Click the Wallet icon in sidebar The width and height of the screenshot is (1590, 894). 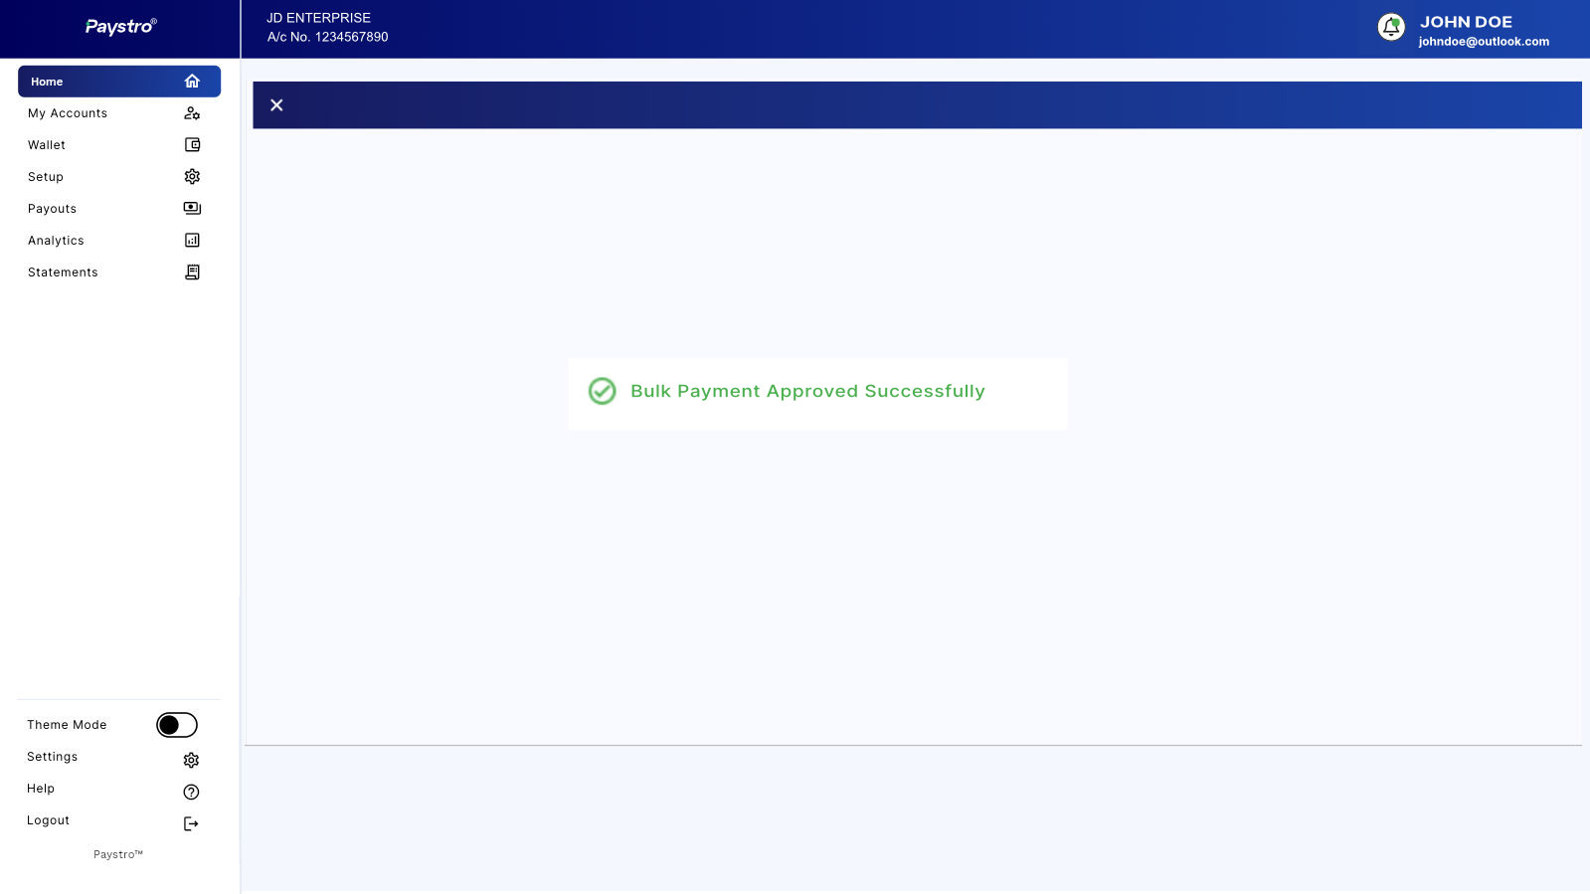[x=192, y=145]
